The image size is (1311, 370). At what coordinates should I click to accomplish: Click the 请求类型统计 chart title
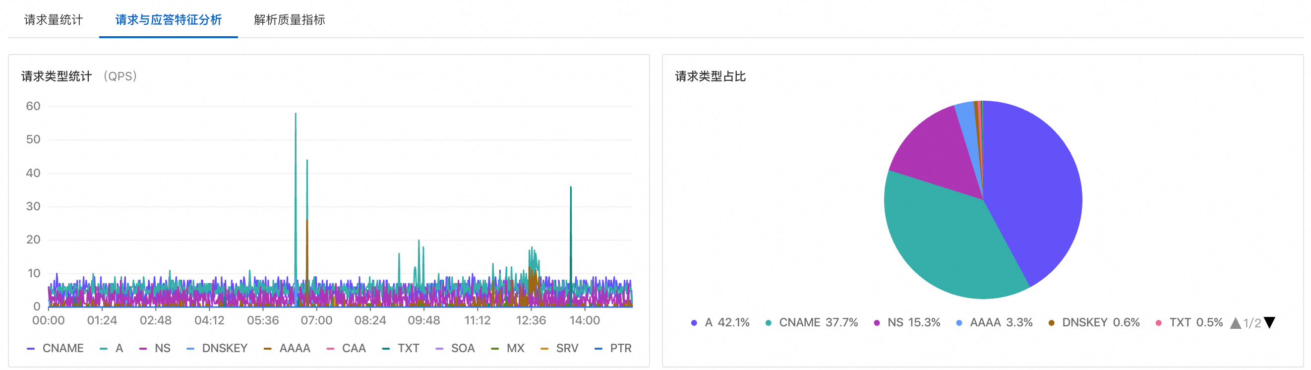[57, 76]
